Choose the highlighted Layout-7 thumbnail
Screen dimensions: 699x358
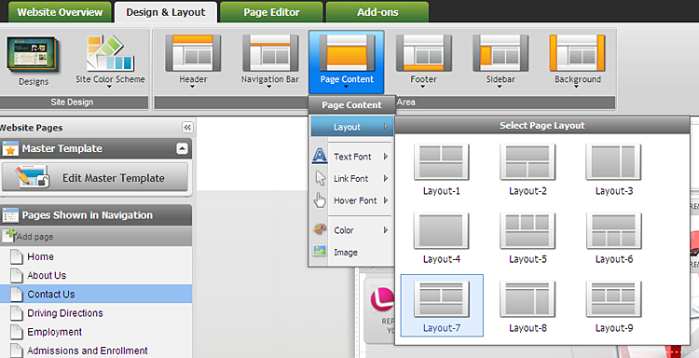click(x=442, y=299)
